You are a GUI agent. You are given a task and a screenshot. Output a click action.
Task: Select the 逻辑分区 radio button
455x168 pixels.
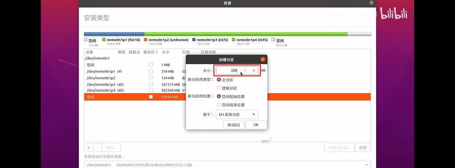[219, 88]
